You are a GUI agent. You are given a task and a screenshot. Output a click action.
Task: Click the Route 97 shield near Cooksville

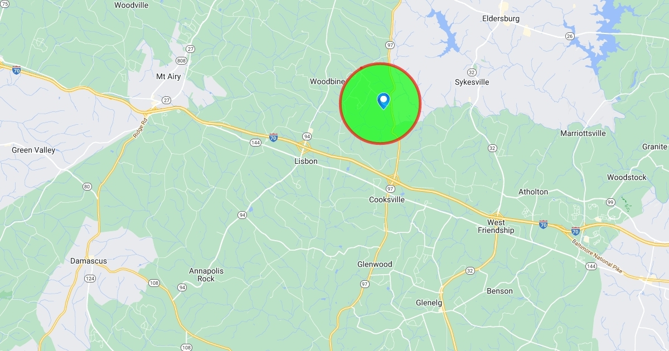tap(392, 188)
